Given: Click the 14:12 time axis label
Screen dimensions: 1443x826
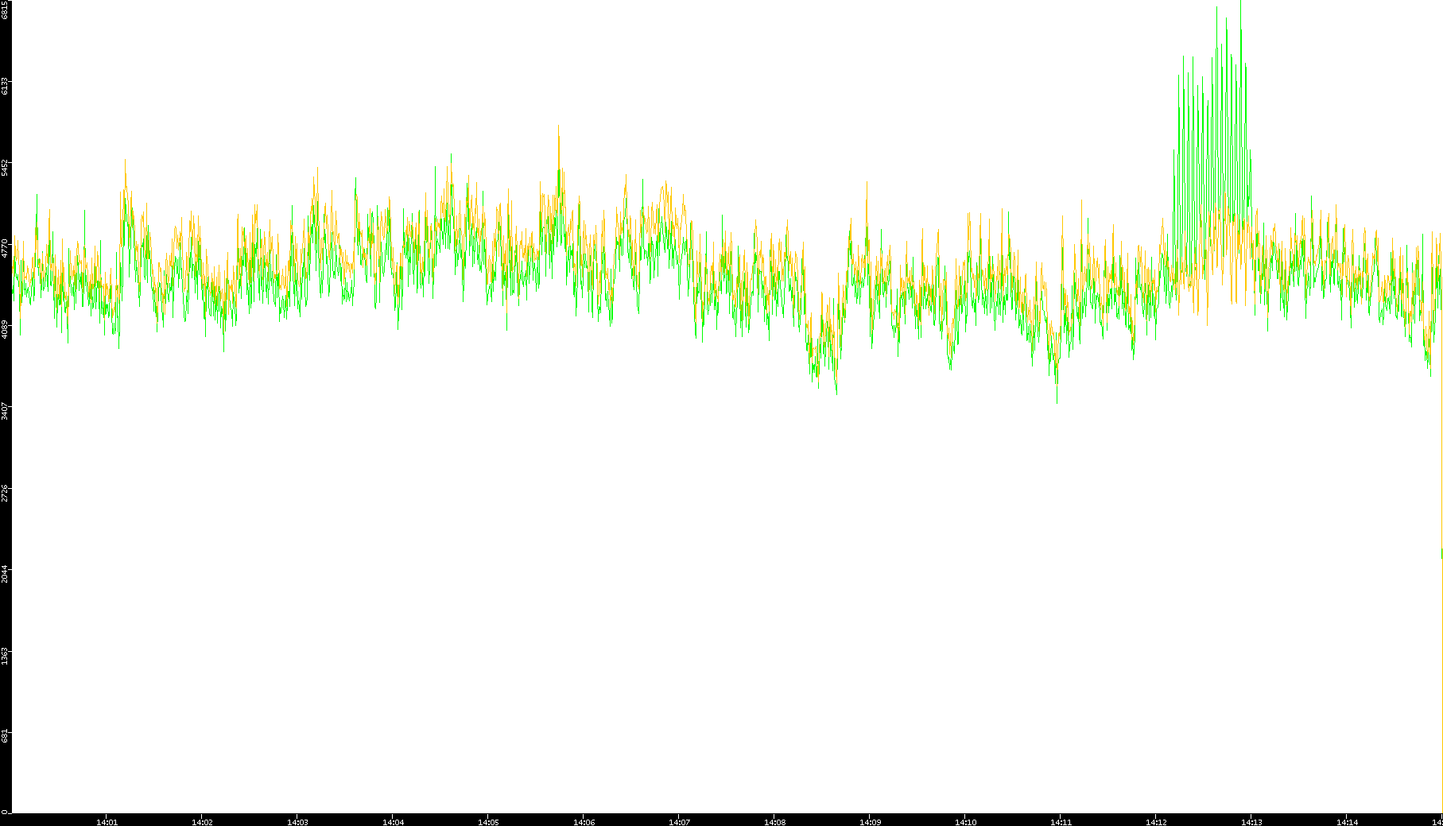Looking at the screenshot, I should [x=1156, y=822].
